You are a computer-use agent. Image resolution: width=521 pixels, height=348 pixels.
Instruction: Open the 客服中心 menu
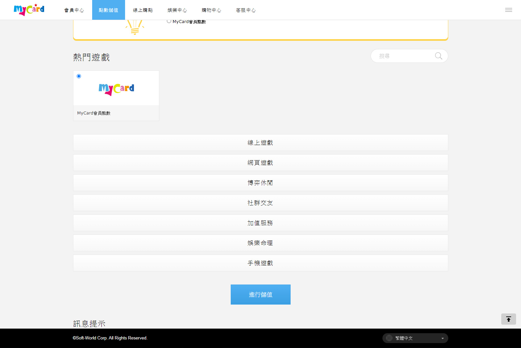coord(246,10)
